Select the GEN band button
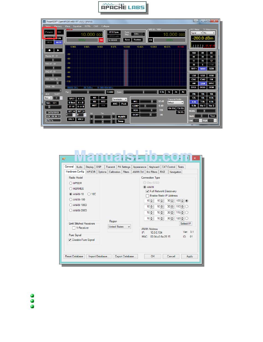This screenshot has height=342, width=263. click(212, 69)
